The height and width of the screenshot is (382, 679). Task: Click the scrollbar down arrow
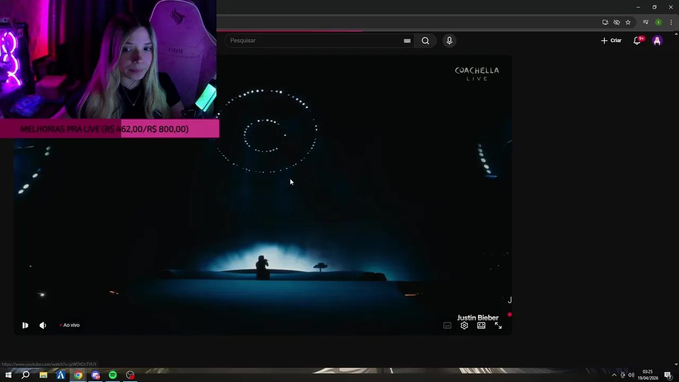[x=676, y=364]
